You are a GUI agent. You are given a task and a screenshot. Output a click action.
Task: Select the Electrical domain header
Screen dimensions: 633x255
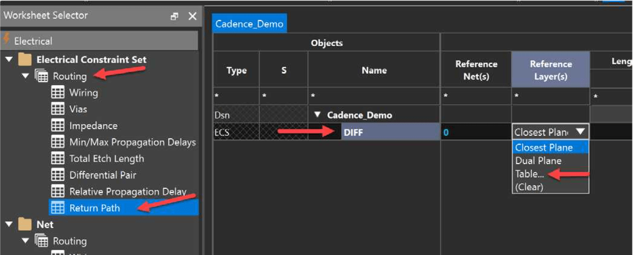coord(99,40)
